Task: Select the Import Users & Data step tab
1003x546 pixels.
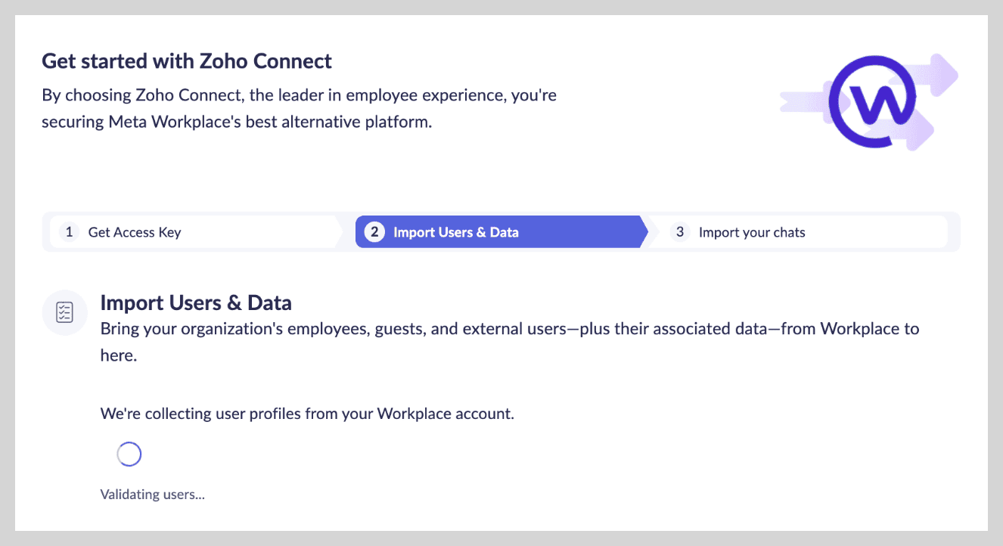Action: coord(455,232)
